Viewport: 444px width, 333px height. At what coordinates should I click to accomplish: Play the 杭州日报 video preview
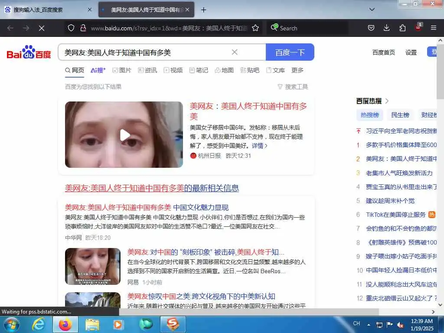tap(124, 135)
